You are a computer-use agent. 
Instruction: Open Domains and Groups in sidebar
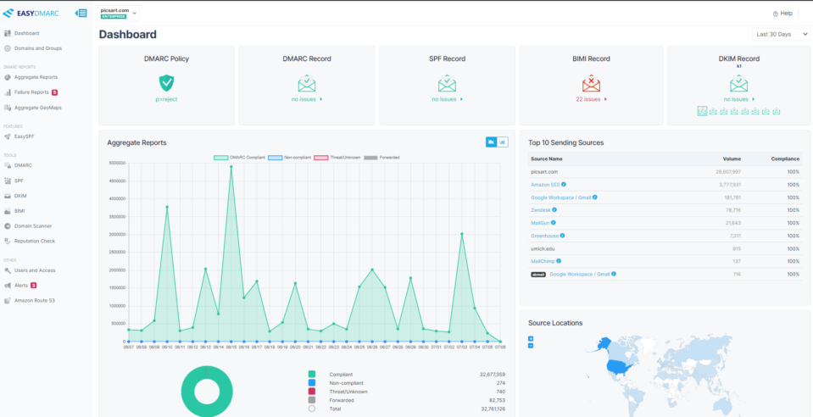coord(38,48)
